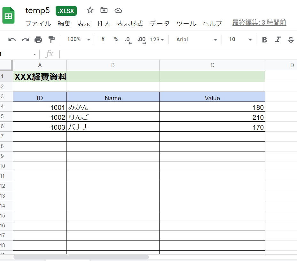
Task: Click the Google Sheets home icon
Action: pos(8,15)
